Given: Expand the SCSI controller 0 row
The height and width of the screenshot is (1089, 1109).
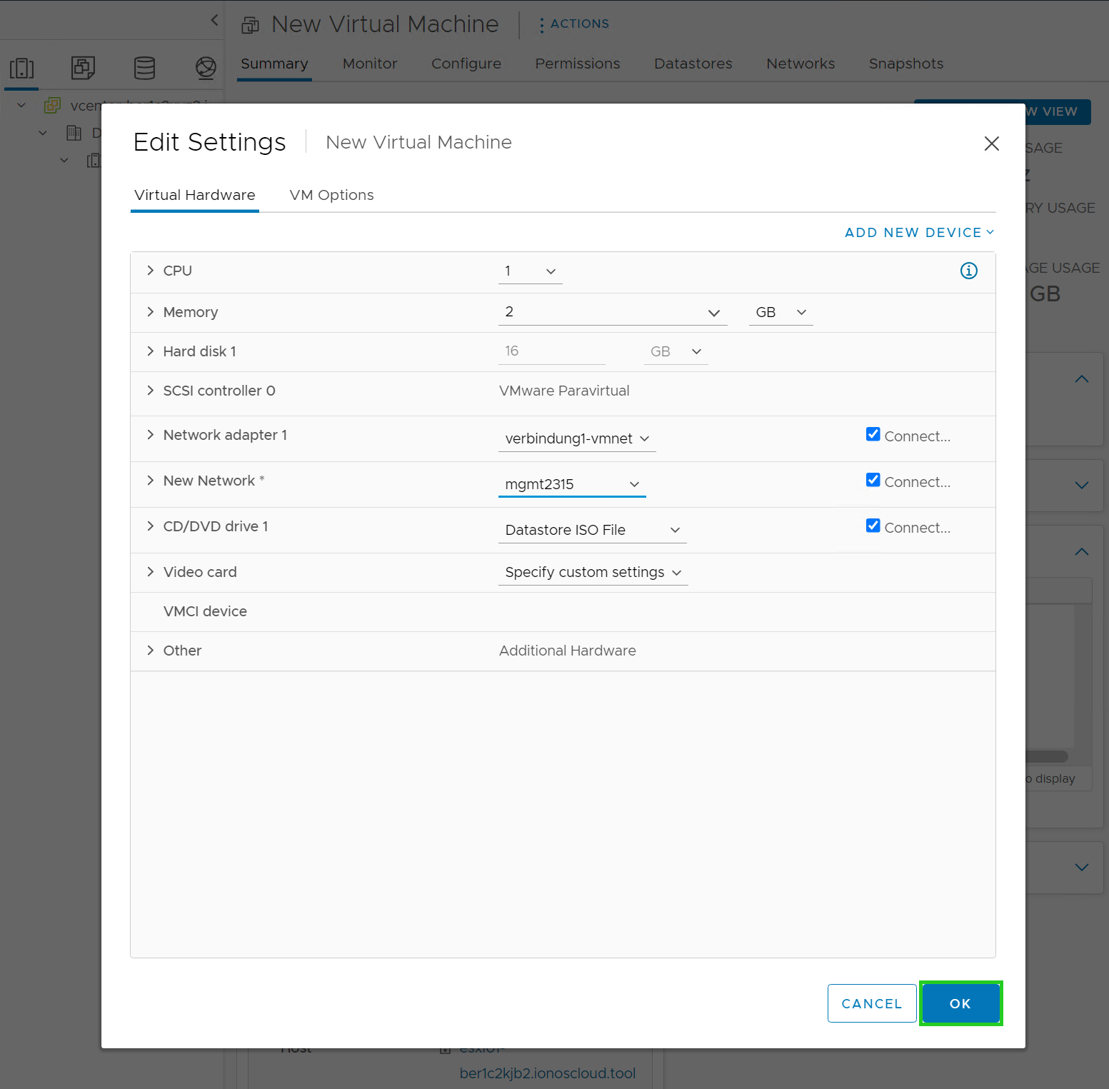Looking at the screenshot, I should [x=150, y=391].
